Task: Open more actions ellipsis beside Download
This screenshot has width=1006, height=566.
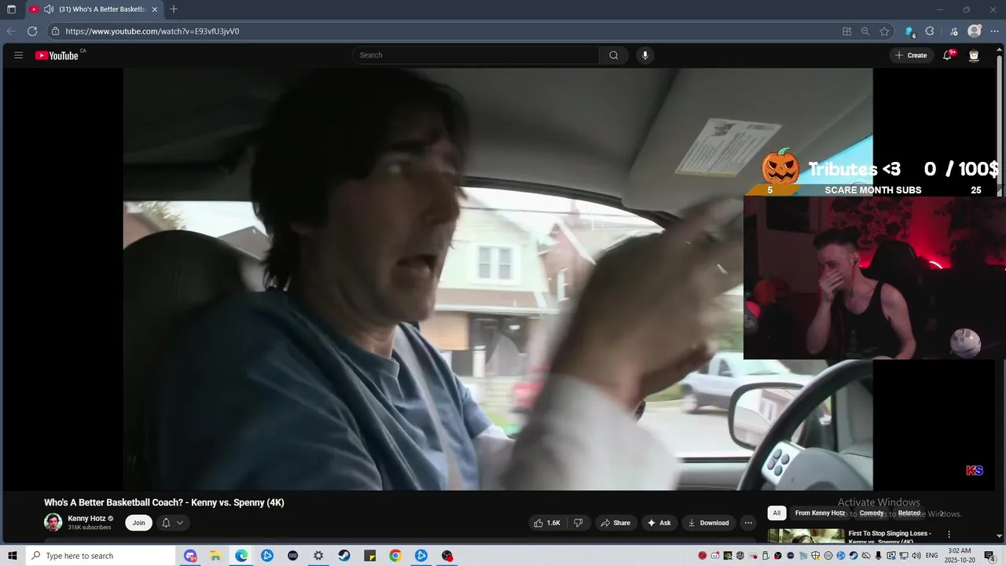Action: (748, 523)
